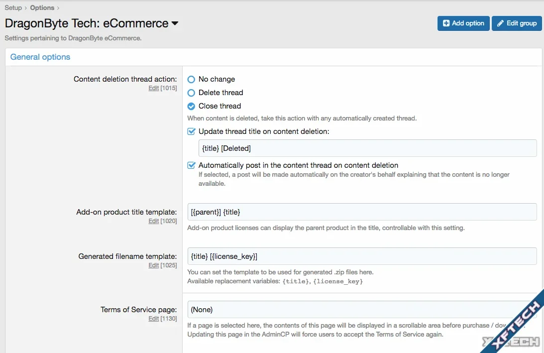
Task: Edit option 1020 for add-on product title
Action: point(154,221)
